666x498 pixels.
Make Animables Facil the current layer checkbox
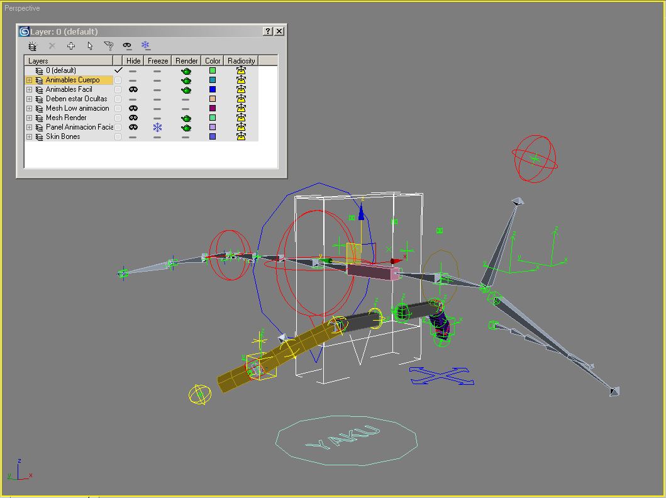pos(118,89)
